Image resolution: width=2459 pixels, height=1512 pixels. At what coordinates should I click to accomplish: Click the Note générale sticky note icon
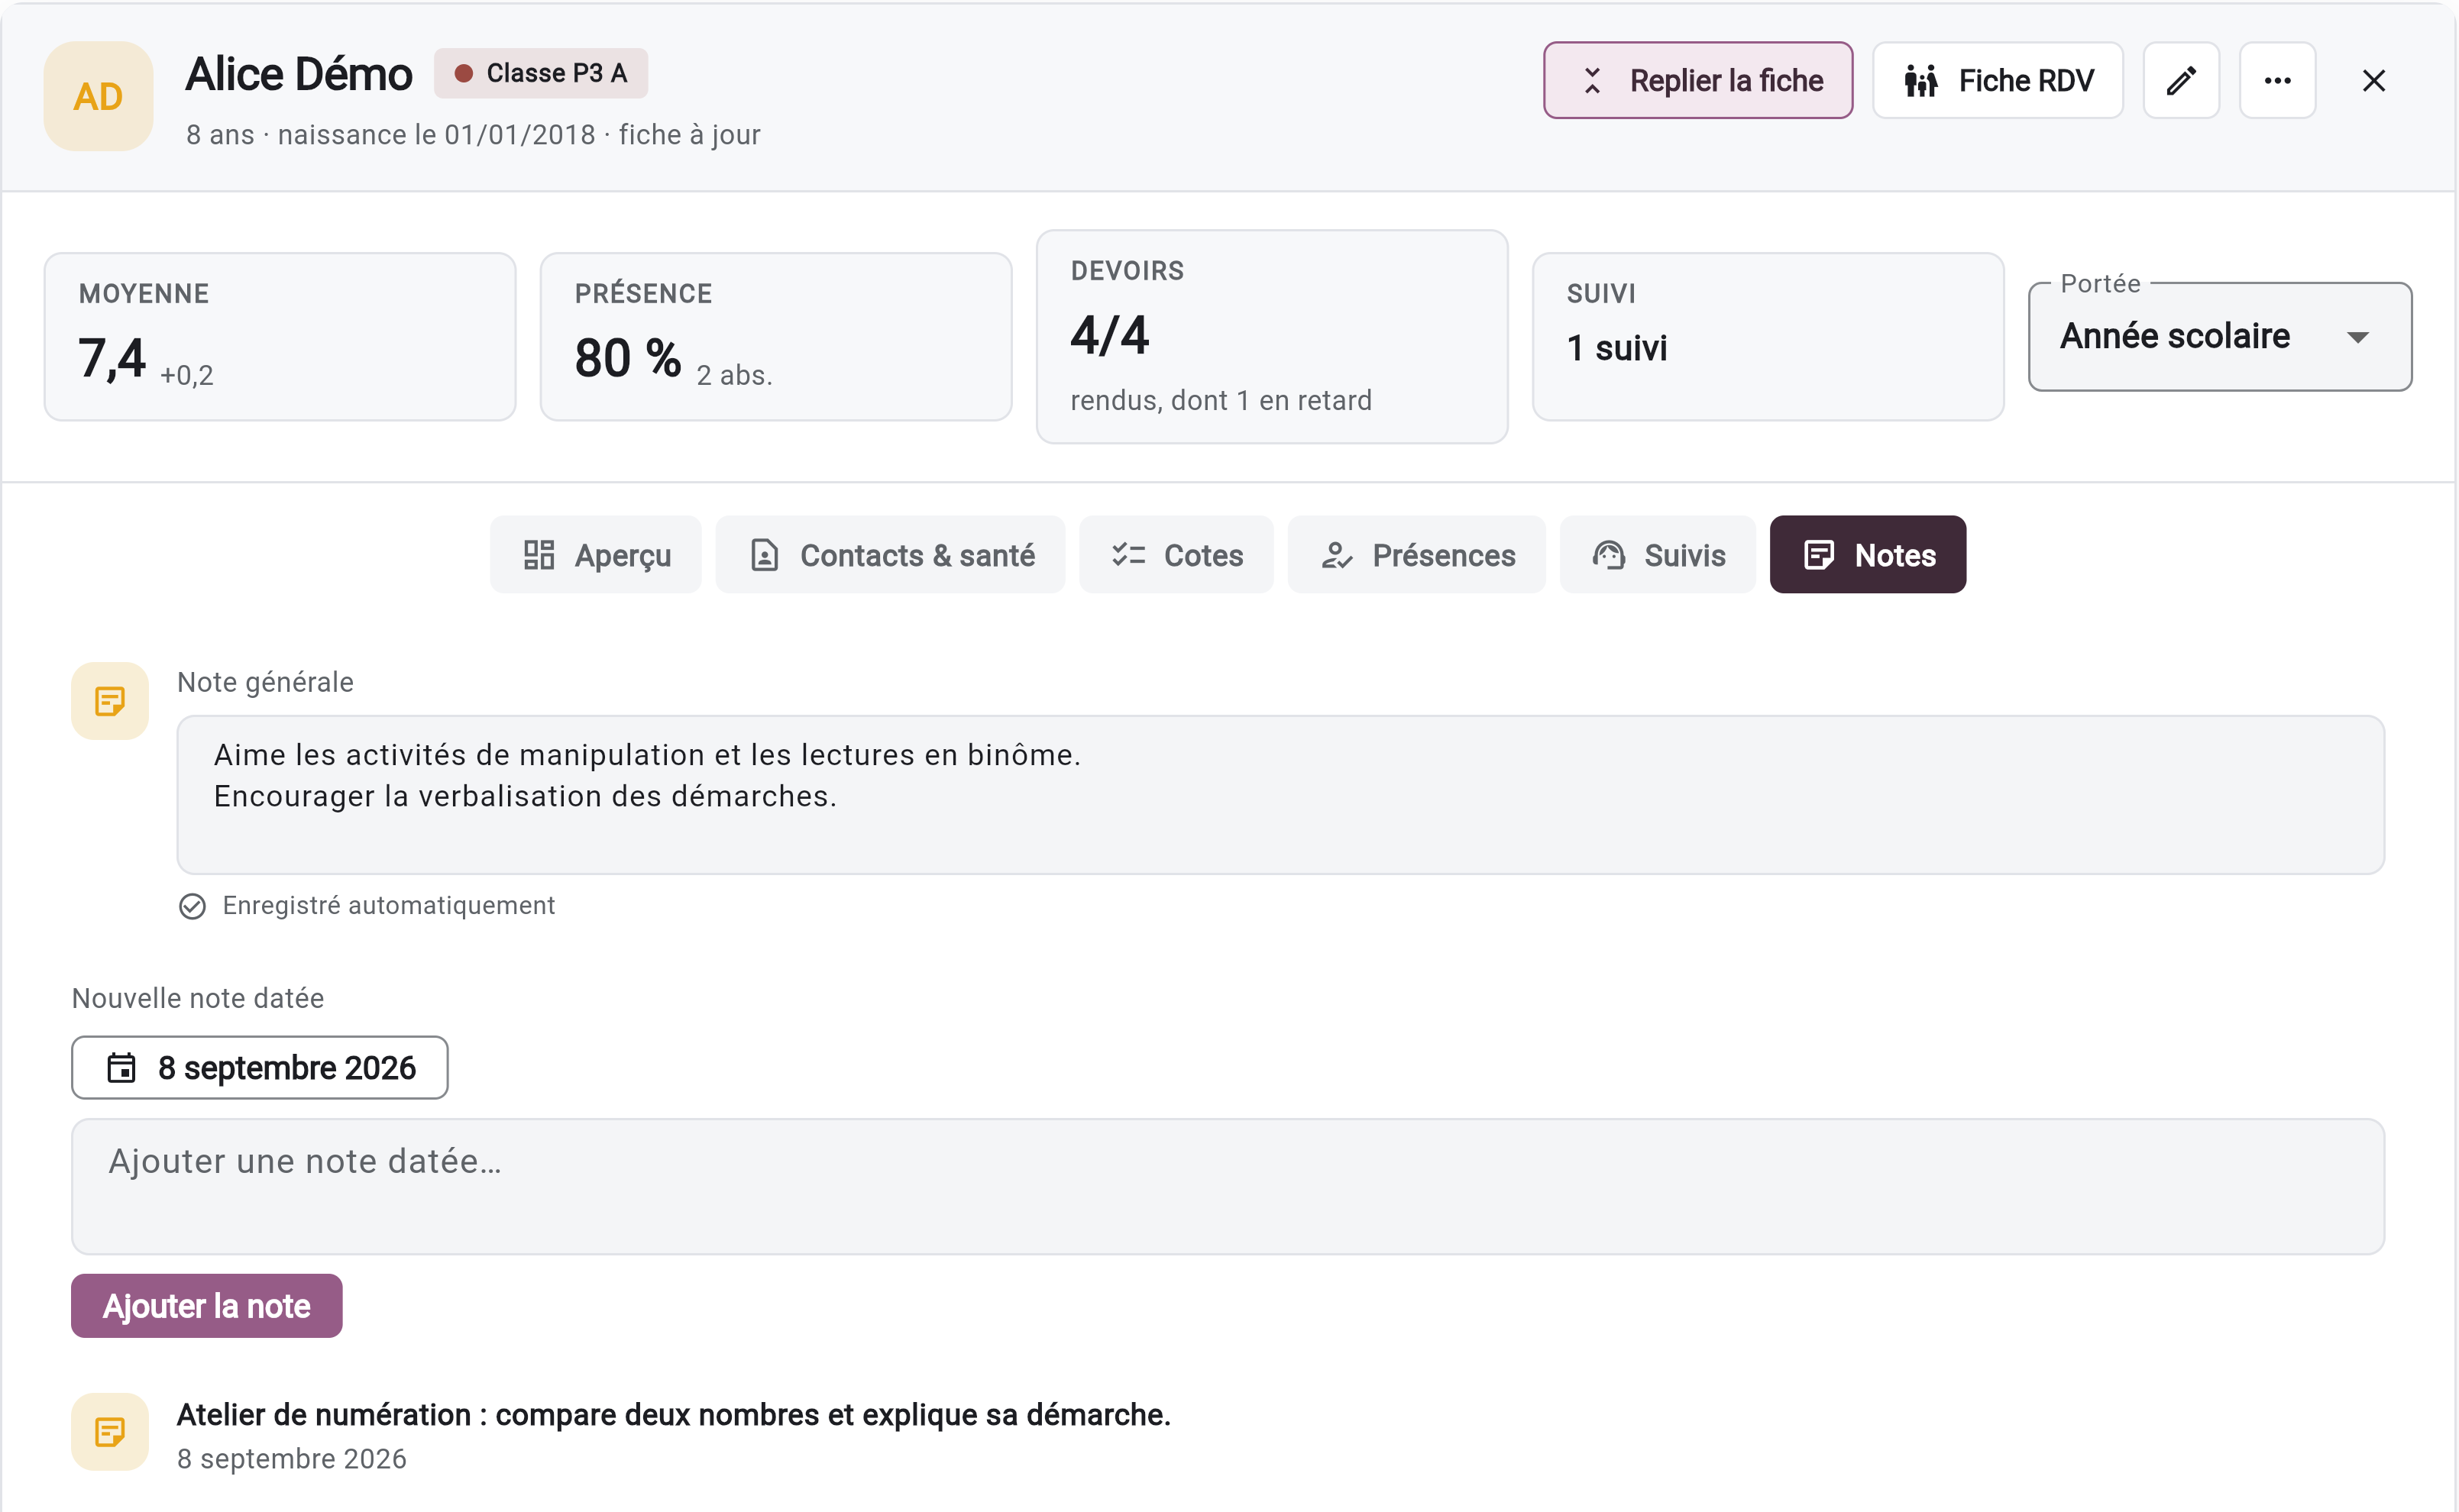coord(110,701)
